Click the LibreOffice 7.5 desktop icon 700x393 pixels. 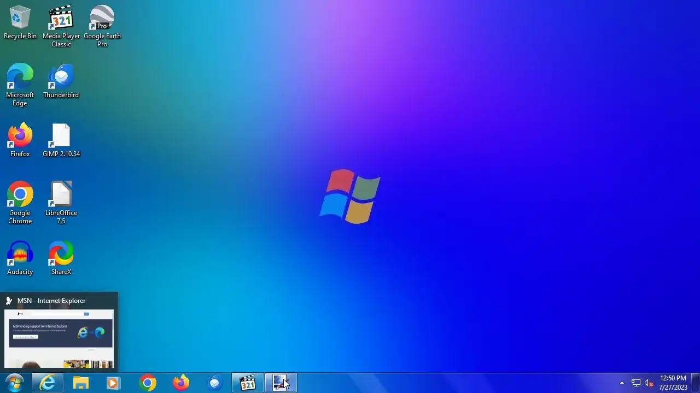coord(61,203)
